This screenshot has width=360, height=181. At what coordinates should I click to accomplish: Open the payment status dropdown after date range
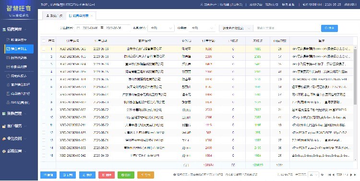click(x=161, y=28)
